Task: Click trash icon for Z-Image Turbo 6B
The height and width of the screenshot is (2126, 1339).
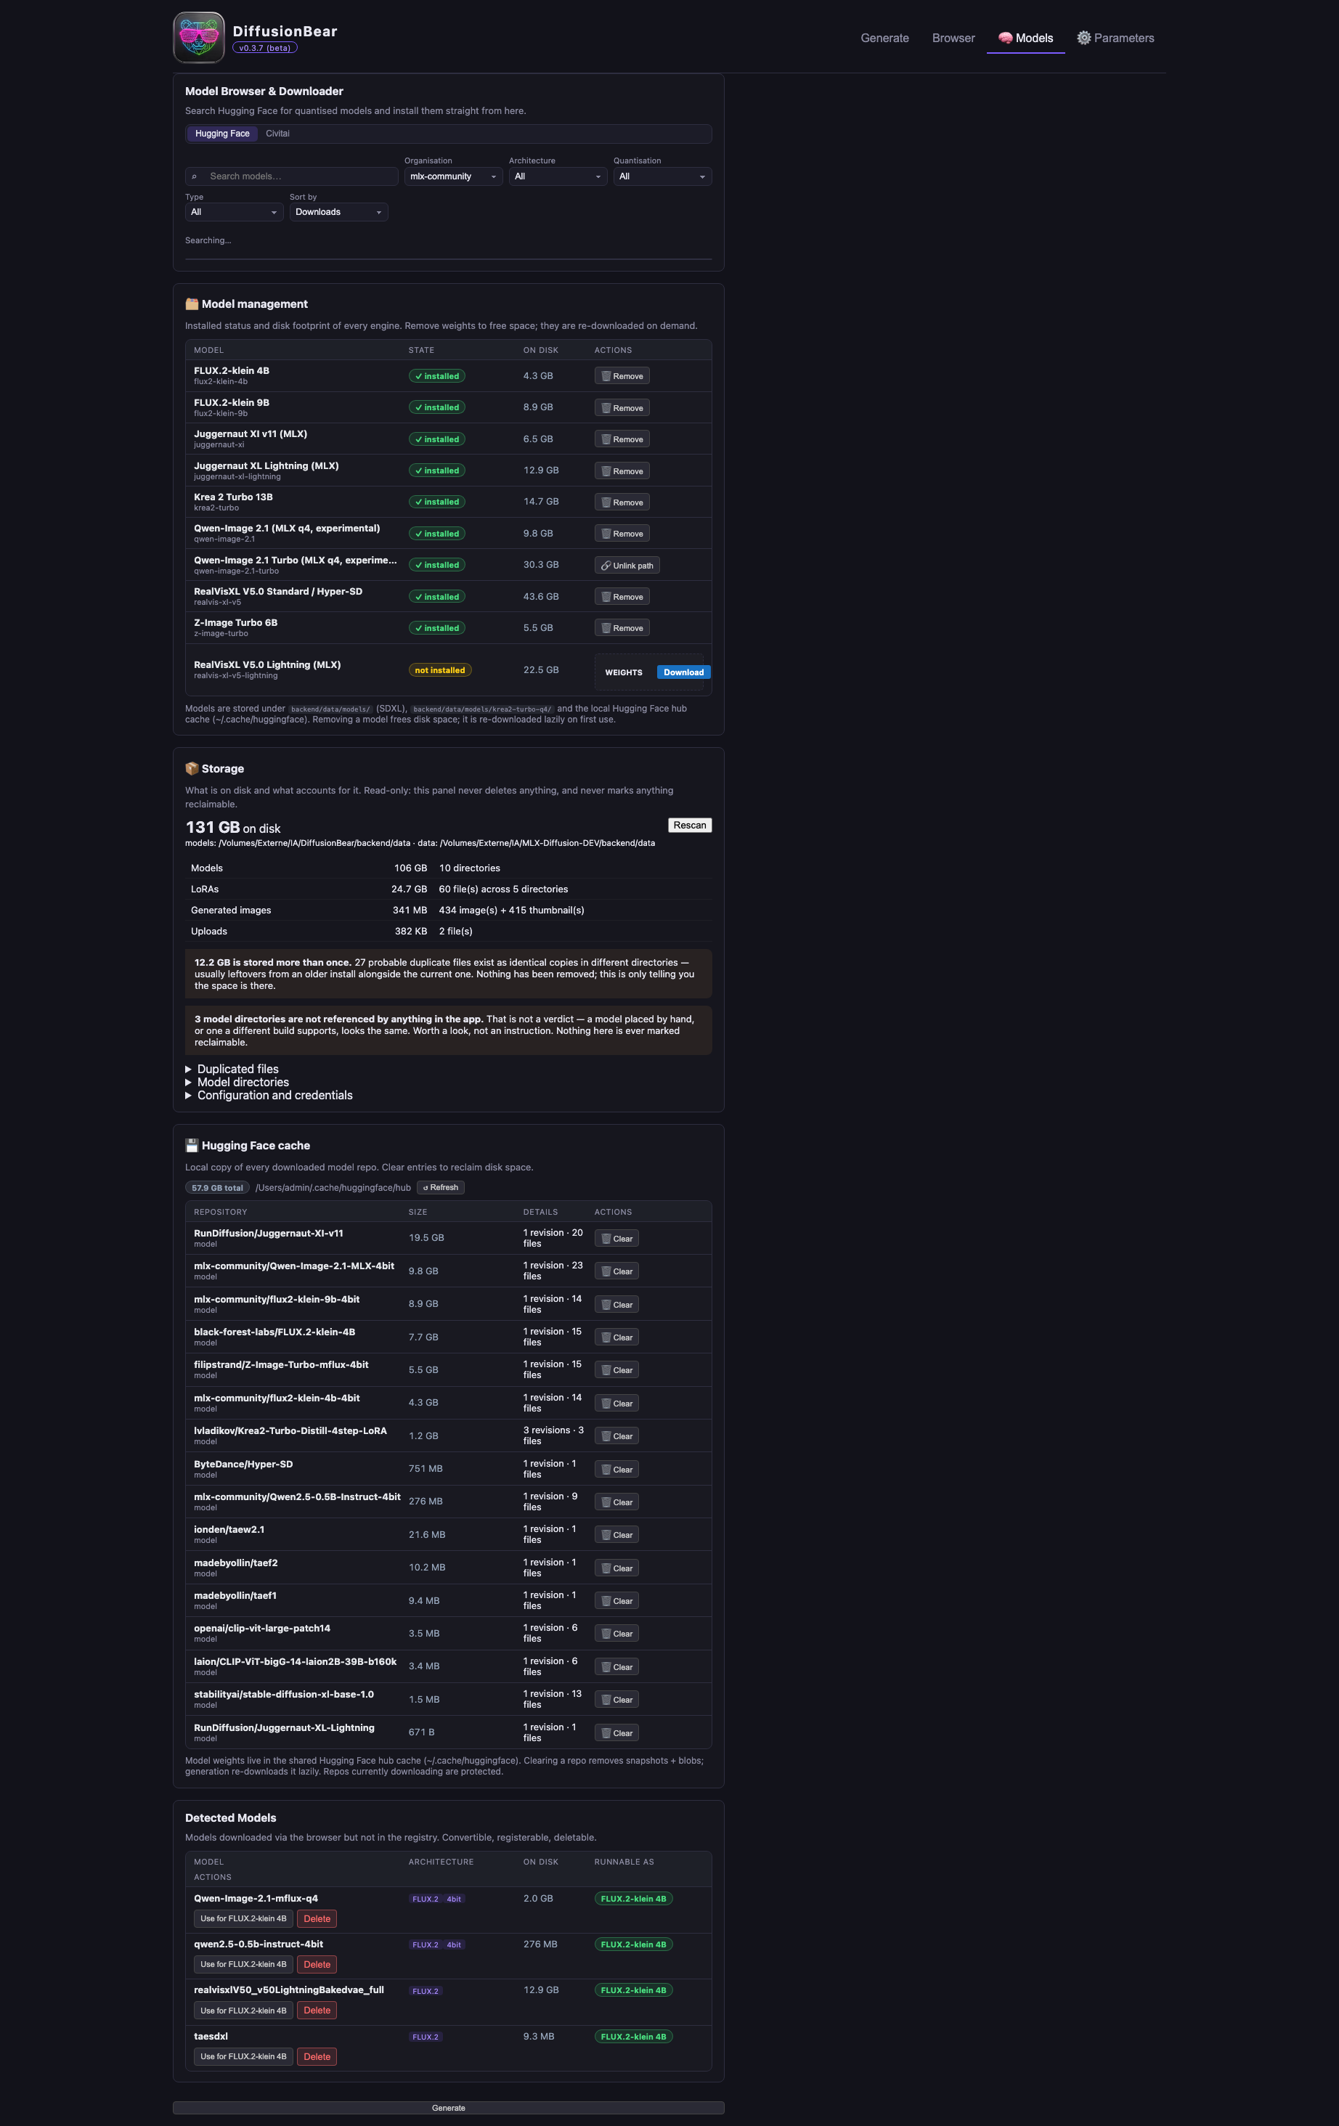Action: coord(606,628)
